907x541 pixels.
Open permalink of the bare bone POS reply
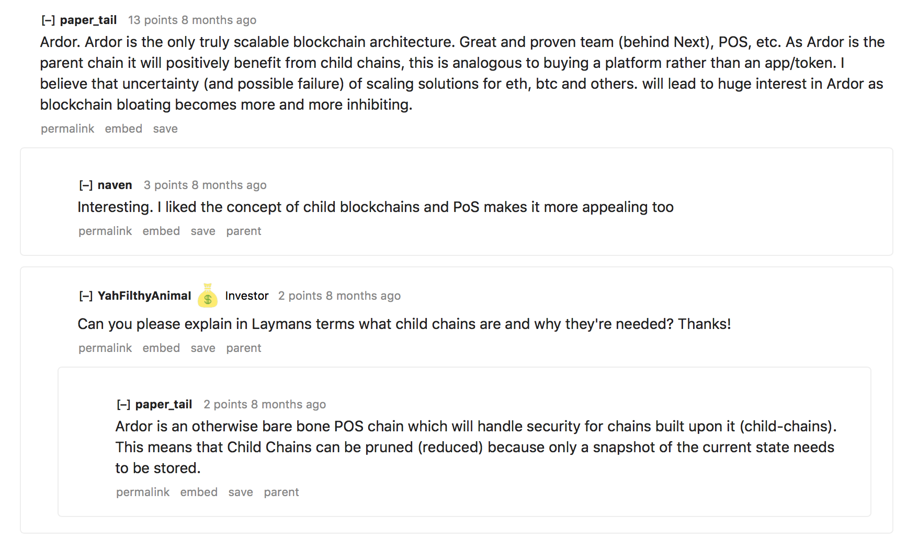[143, 492]
